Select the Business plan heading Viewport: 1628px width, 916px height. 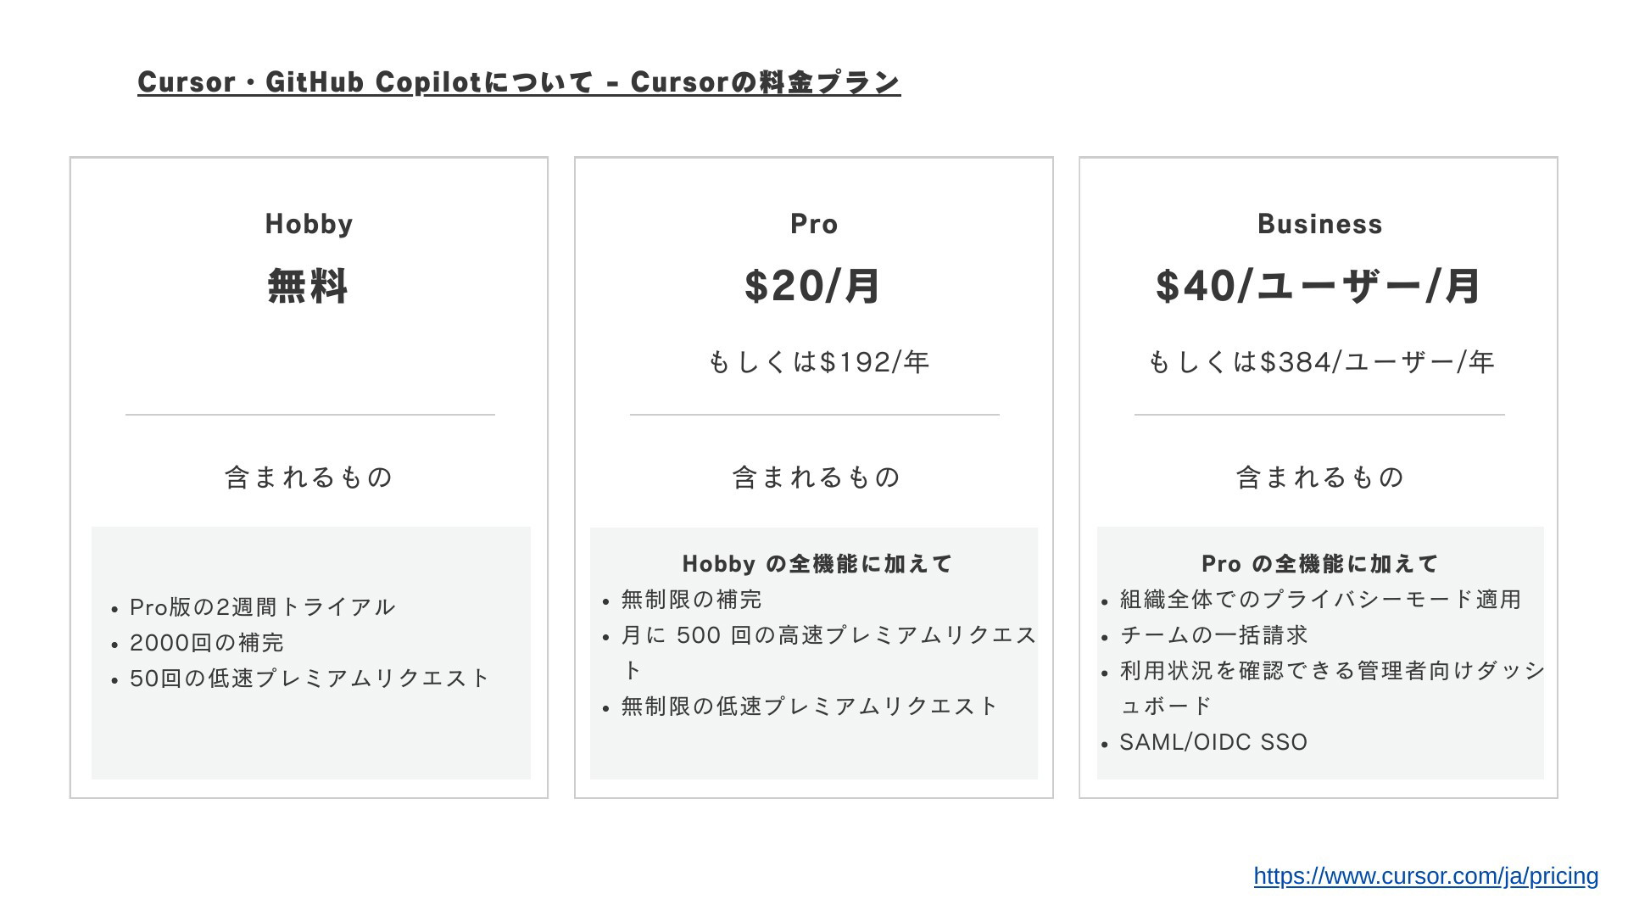point(1319,224)
